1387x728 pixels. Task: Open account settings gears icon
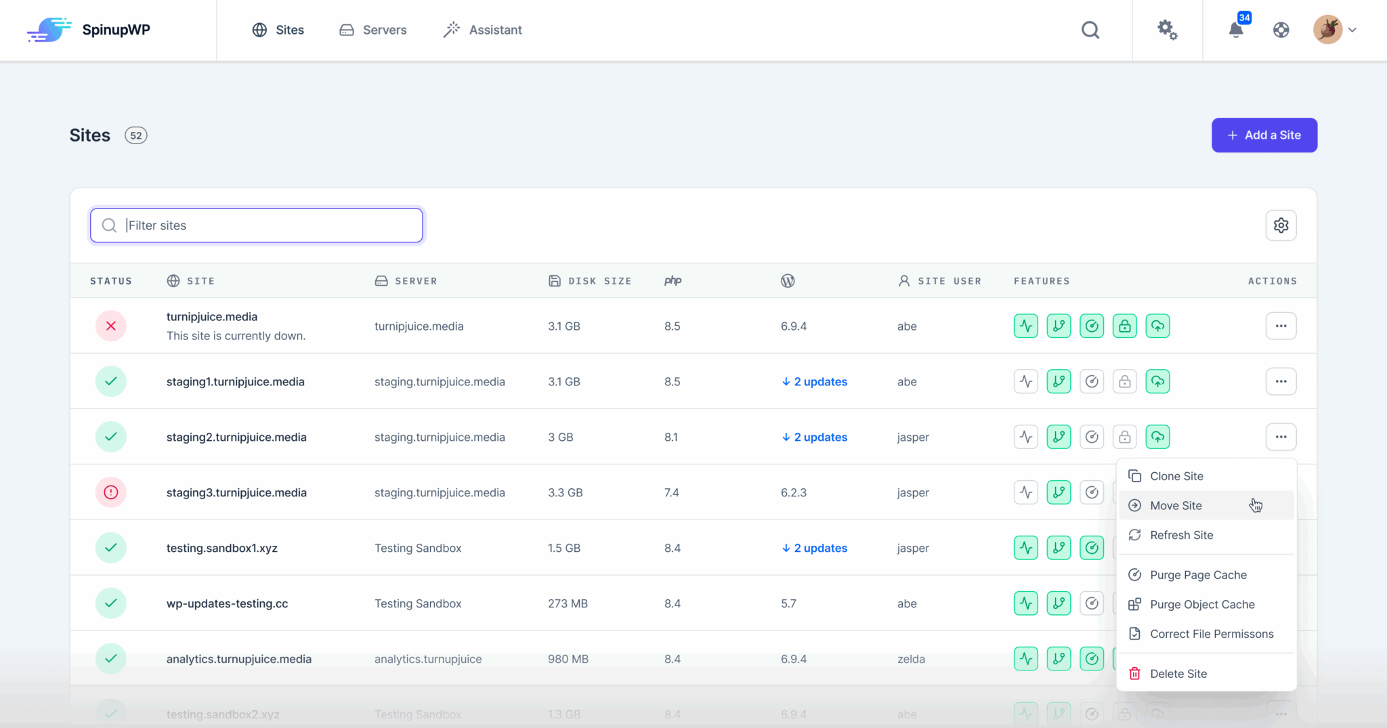1167,30
